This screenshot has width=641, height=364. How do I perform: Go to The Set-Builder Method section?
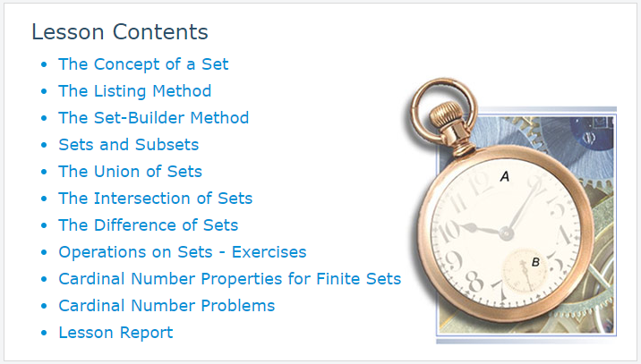click(x=153, y=118)
